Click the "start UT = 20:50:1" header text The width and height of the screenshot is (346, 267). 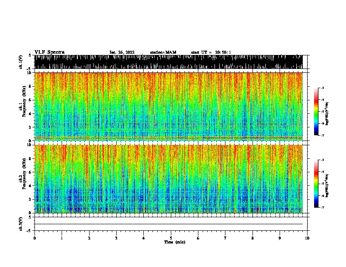click(211, 52)
